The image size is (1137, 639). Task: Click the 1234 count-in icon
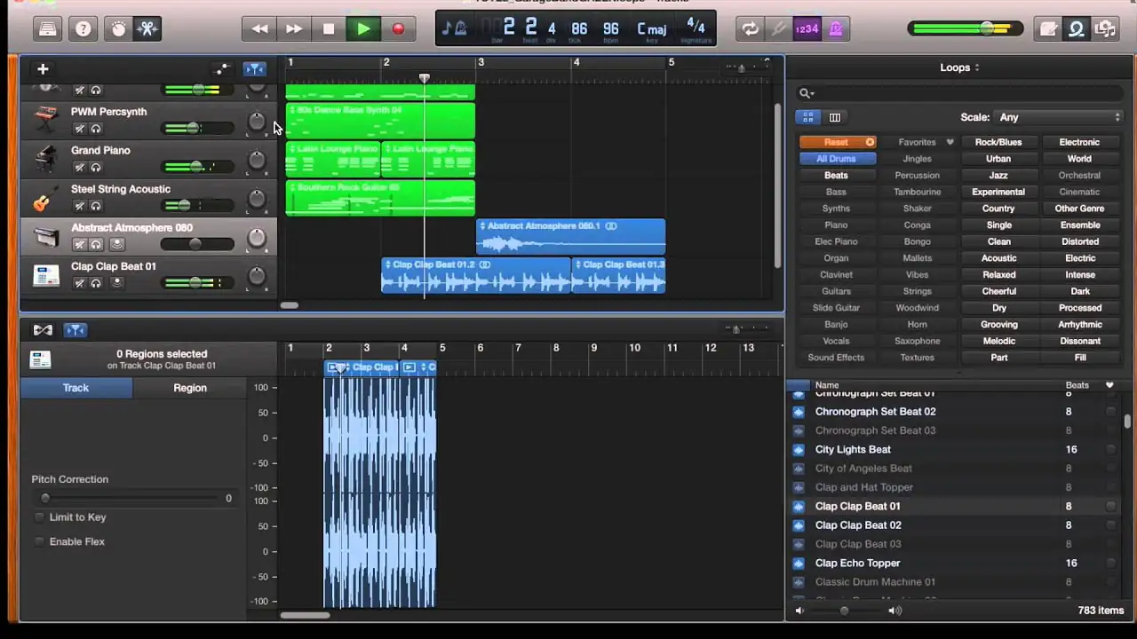(807, 28)
